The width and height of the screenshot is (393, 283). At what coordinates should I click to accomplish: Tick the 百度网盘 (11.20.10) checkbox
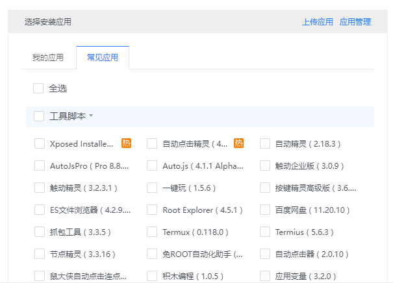coord(265,210)
